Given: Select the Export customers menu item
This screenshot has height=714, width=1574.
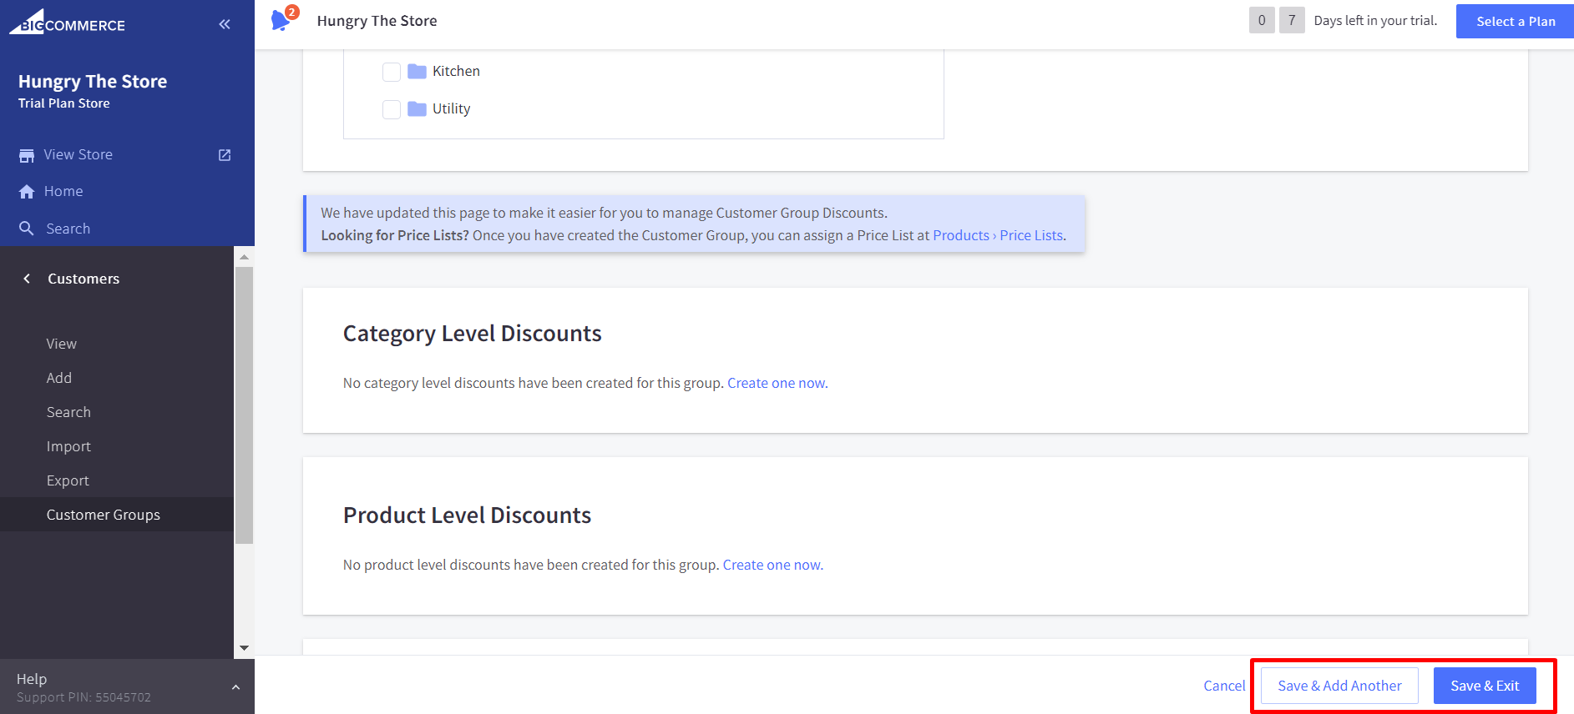Looking at the screenshot, I should (x=68, y=480).
